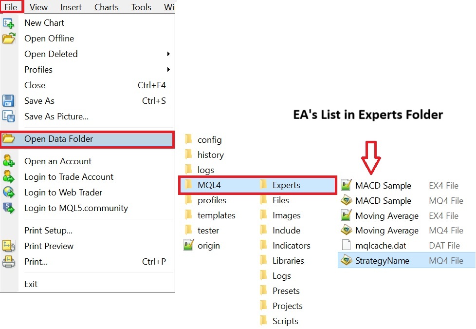Choose Open Data Folder menu entry
The width and height of the screenshot is (476, 329).
coord(58,139)
